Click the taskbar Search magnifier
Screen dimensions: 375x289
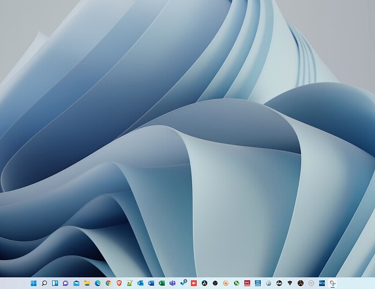(44, 283)
